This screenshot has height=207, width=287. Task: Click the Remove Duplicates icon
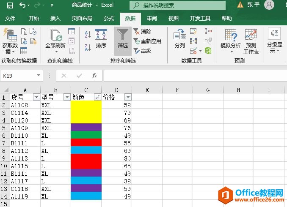pyautogui.click(x=193, y=41)
